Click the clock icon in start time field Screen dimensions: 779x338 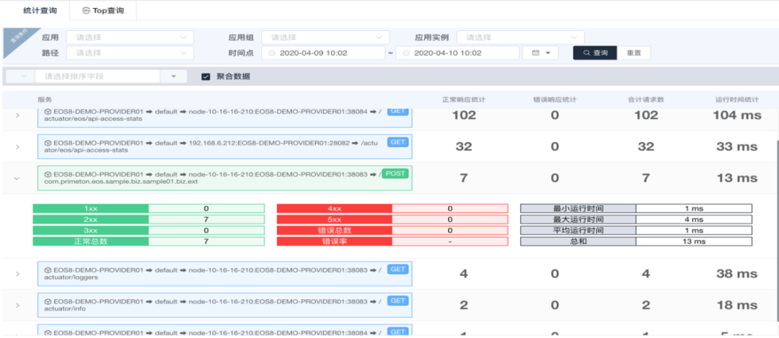coord(271,53)
